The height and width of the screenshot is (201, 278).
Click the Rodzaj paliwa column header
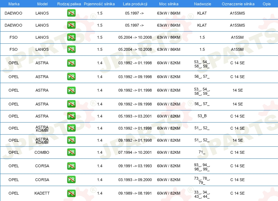tap(69, 4)
